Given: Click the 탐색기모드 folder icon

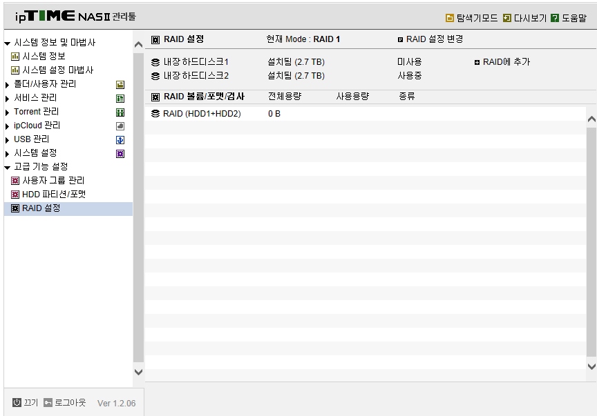Looking at the screenshot, I should click(450, 18).
